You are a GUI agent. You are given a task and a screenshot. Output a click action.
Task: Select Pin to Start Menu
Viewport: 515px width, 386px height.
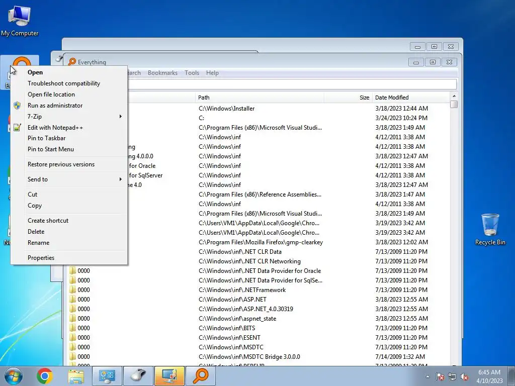coord(69,149)
